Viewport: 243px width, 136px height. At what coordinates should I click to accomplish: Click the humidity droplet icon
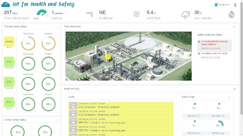pyautogui.click(x=232, y=14)
